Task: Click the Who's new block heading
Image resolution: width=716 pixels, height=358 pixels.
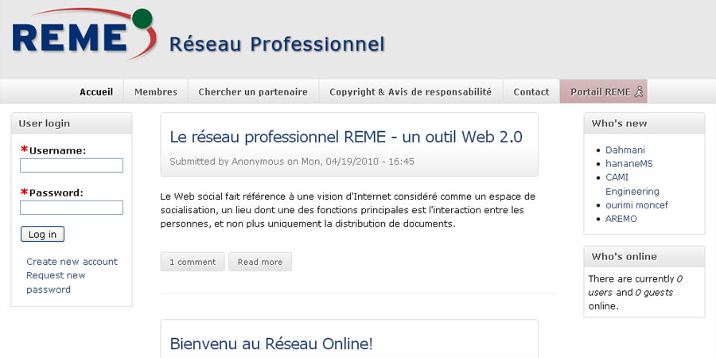Action: [619, 123]
